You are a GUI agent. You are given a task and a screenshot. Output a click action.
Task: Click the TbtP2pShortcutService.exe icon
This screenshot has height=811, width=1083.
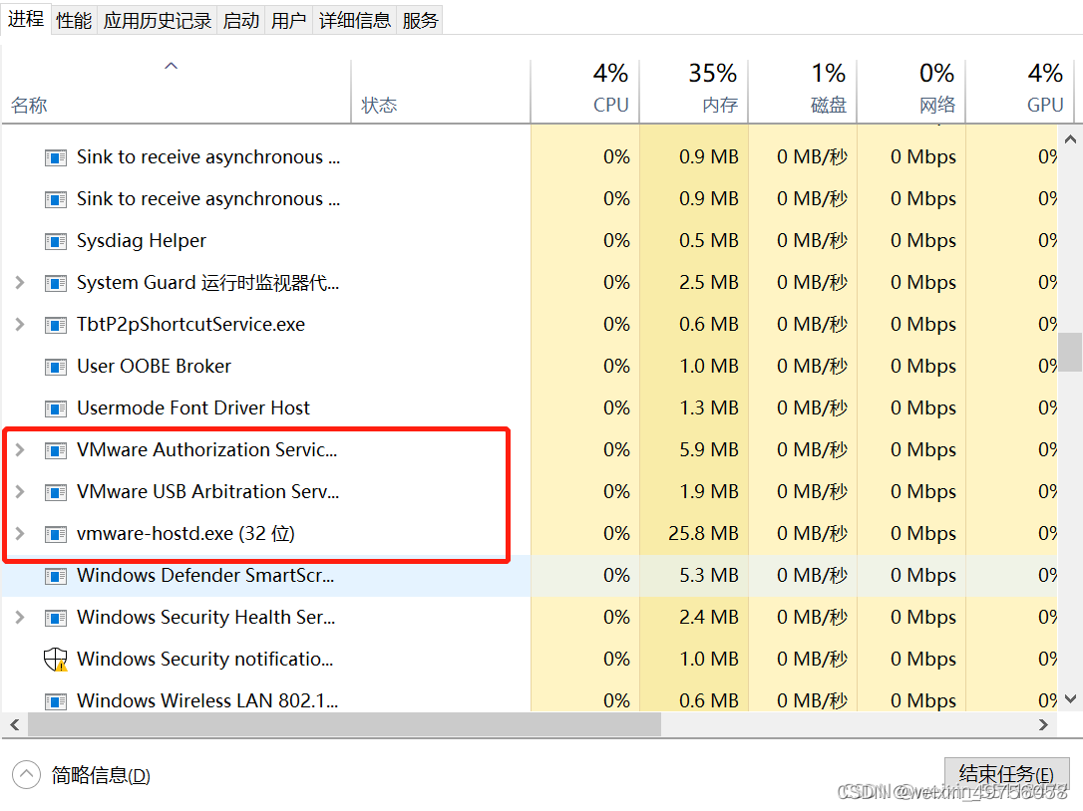click(x=56, y=325)
